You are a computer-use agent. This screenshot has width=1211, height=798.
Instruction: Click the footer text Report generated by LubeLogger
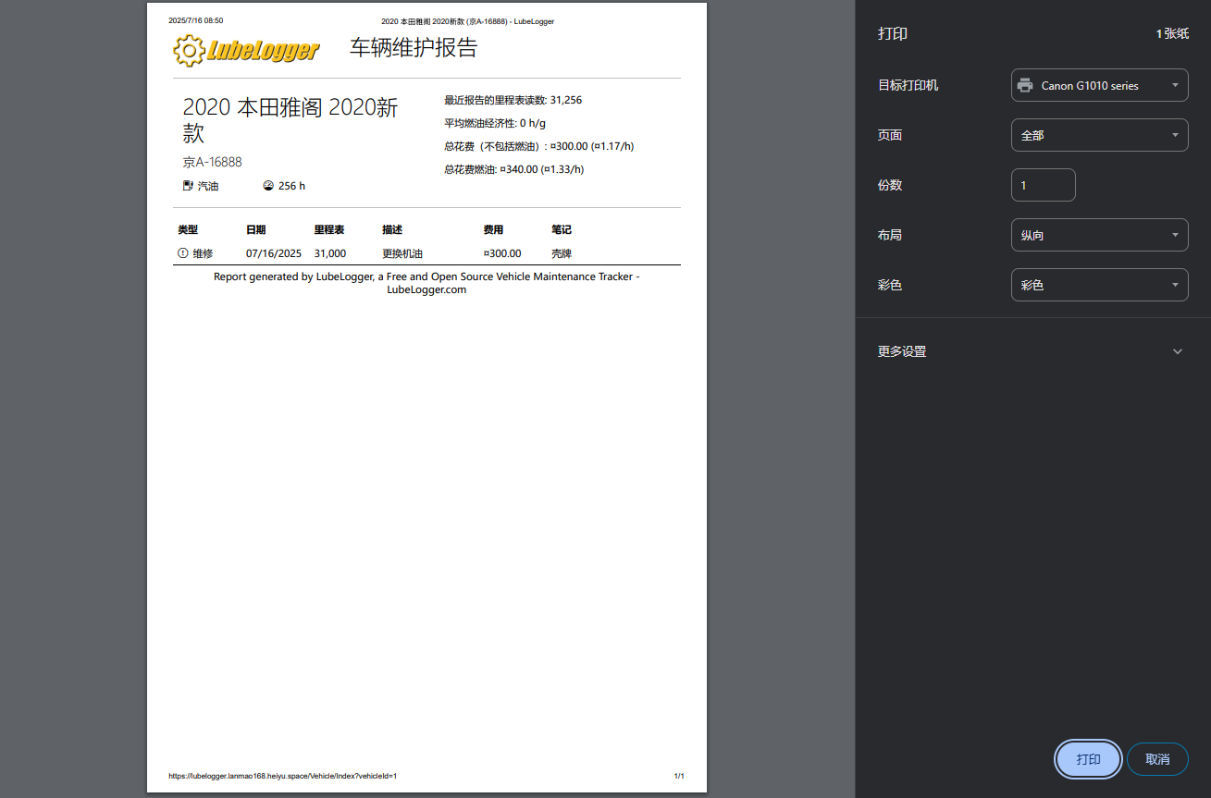coord(426,283)
